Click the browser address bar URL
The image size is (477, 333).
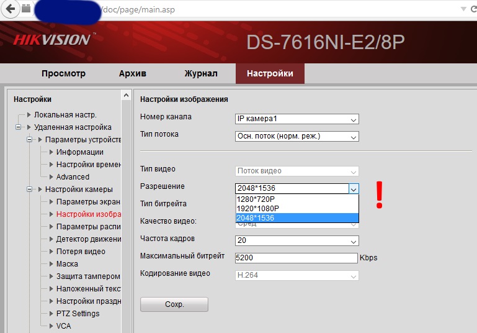(x=138, y=10)
